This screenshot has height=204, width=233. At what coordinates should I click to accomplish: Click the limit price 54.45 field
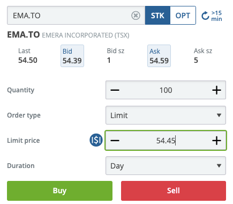(166, 141)
